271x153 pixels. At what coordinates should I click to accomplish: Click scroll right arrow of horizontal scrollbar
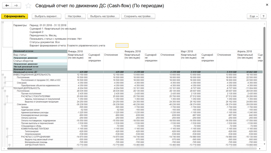pyautogui.click(x=260, y=149)
